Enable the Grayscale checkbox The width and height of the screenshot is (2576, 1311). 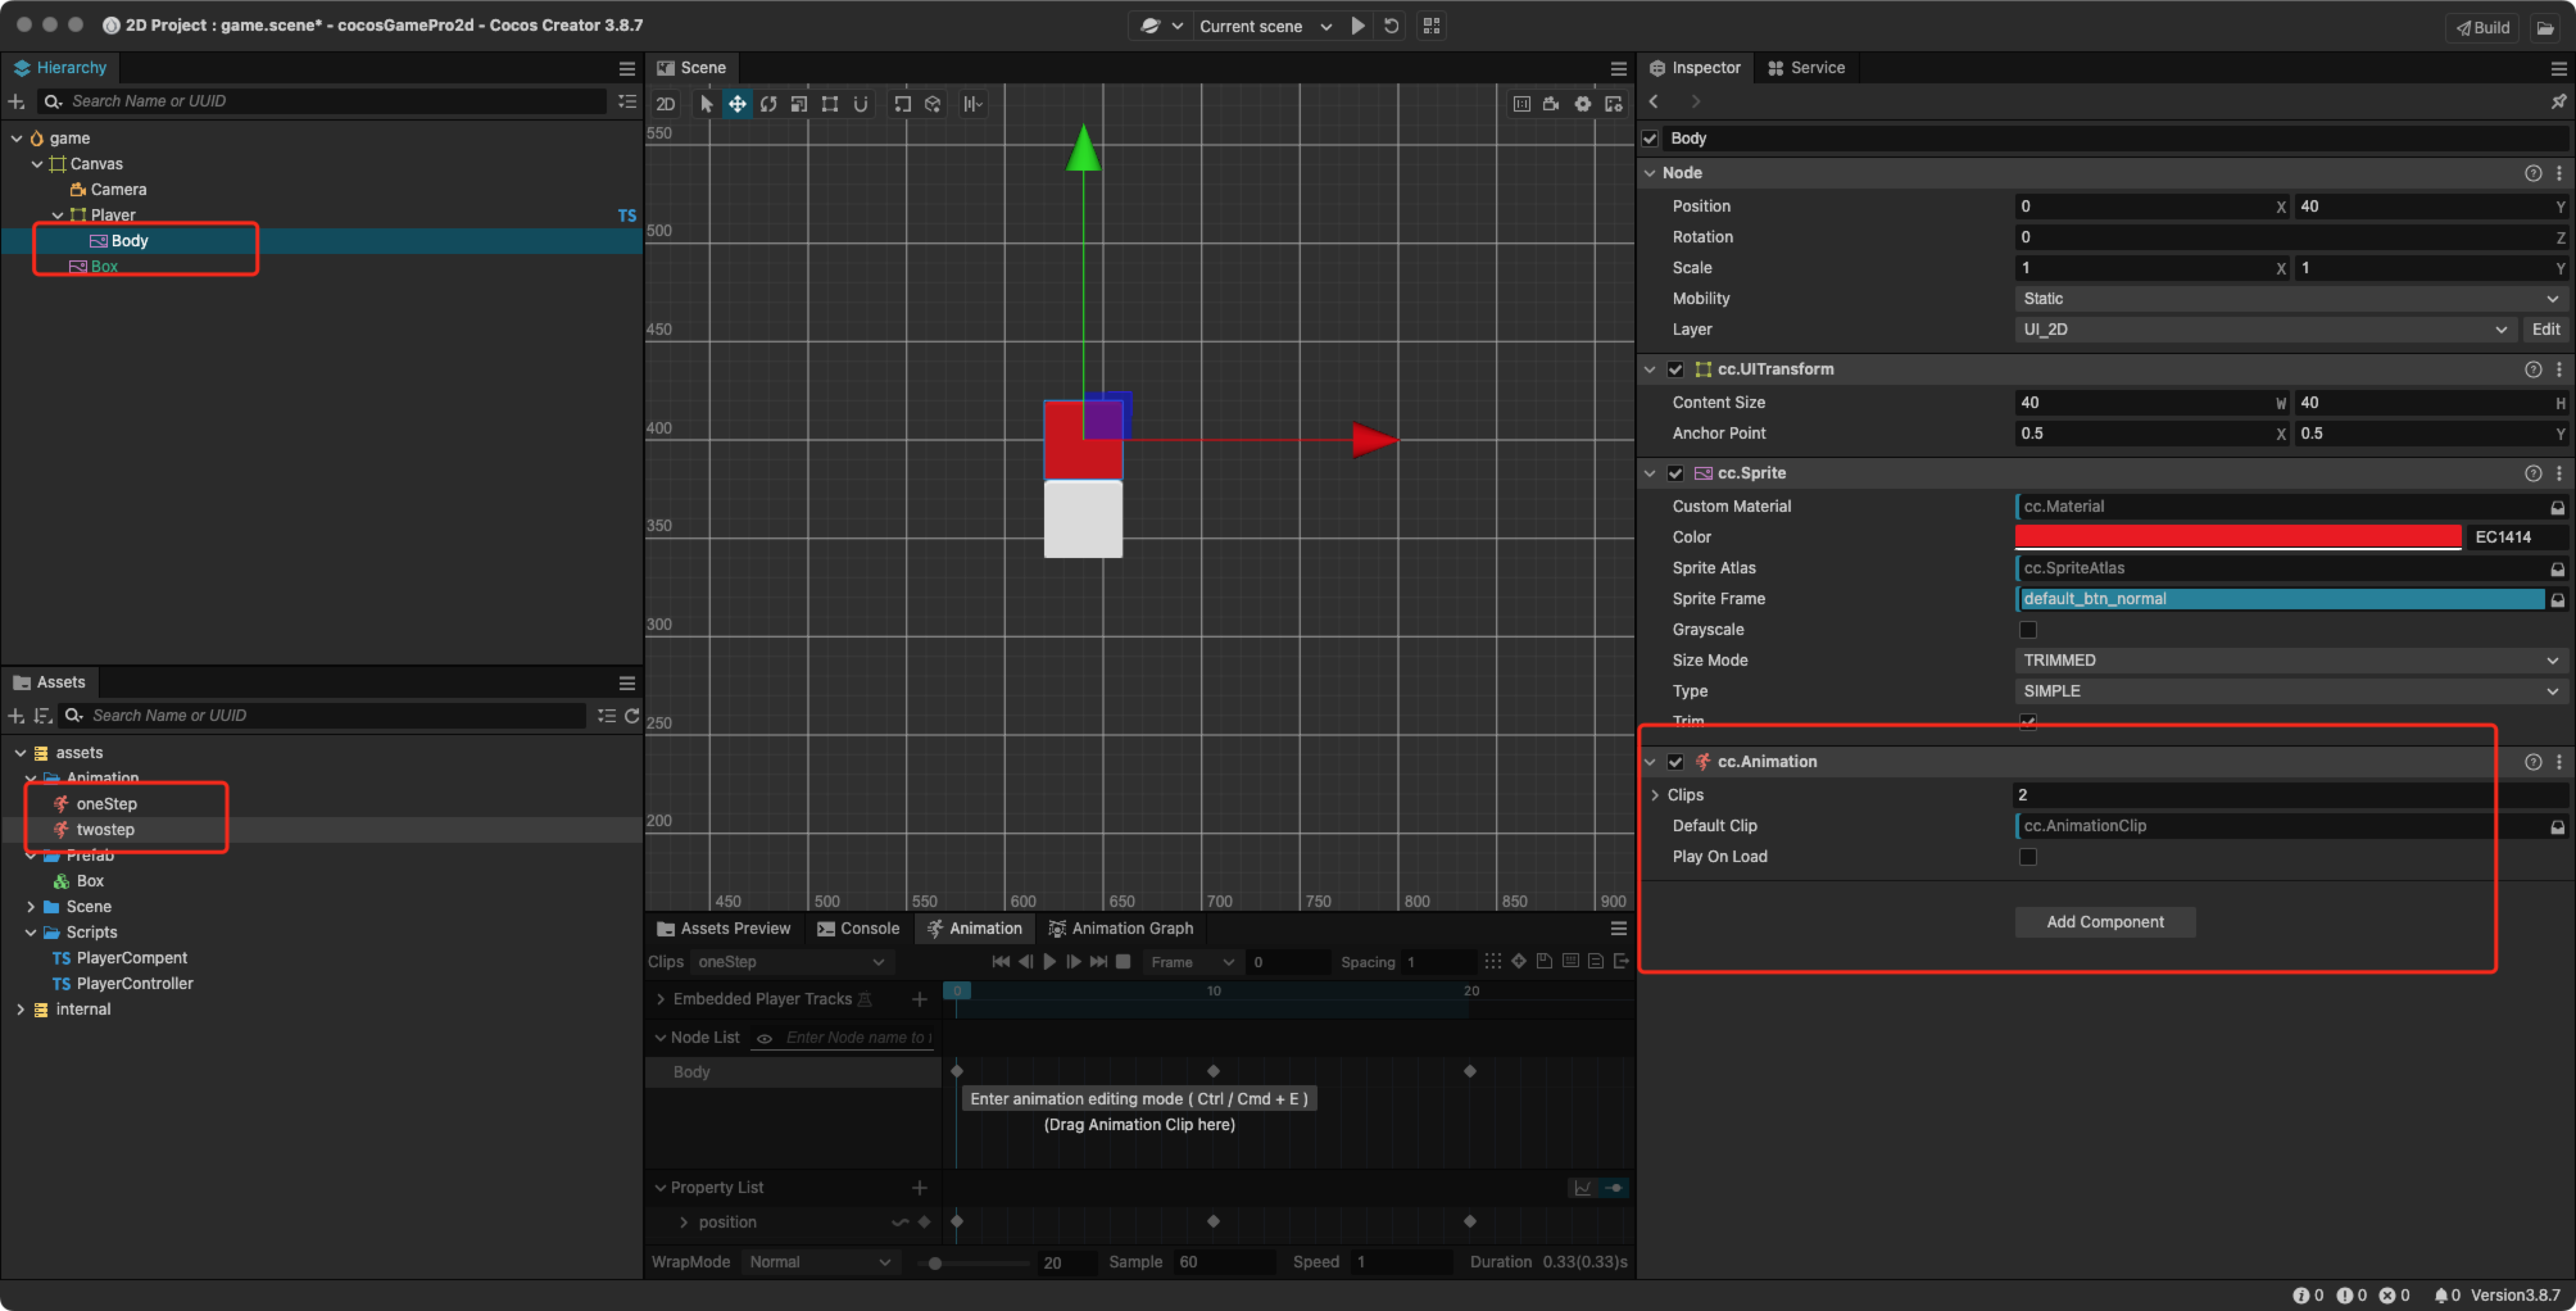2027,629
